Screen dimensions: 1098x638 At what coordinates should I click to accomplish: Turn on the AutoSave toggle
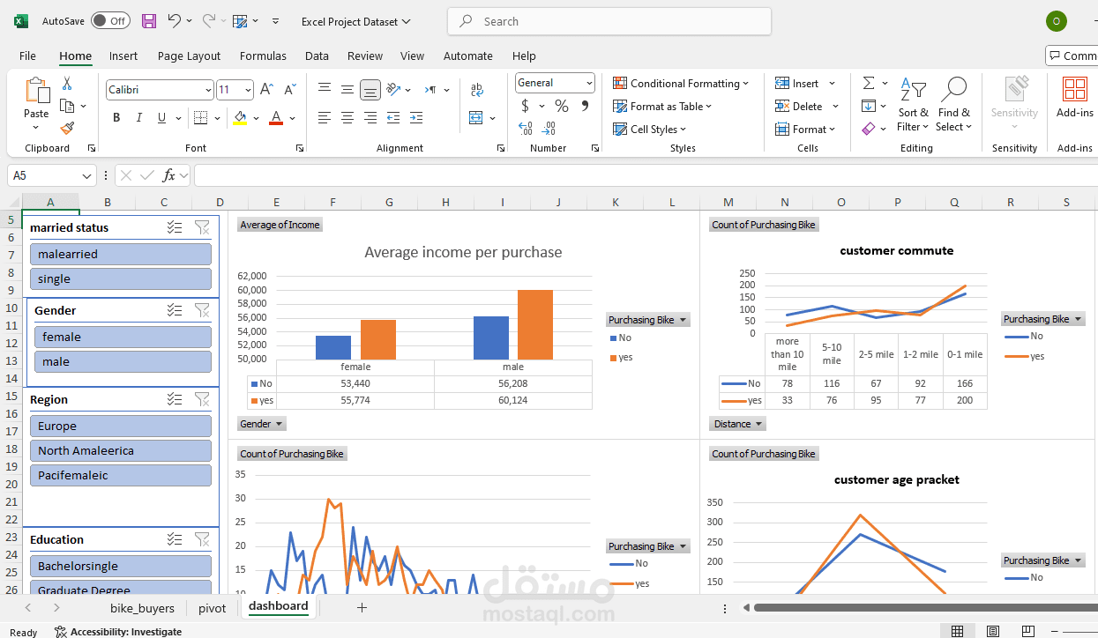[109, 20]
